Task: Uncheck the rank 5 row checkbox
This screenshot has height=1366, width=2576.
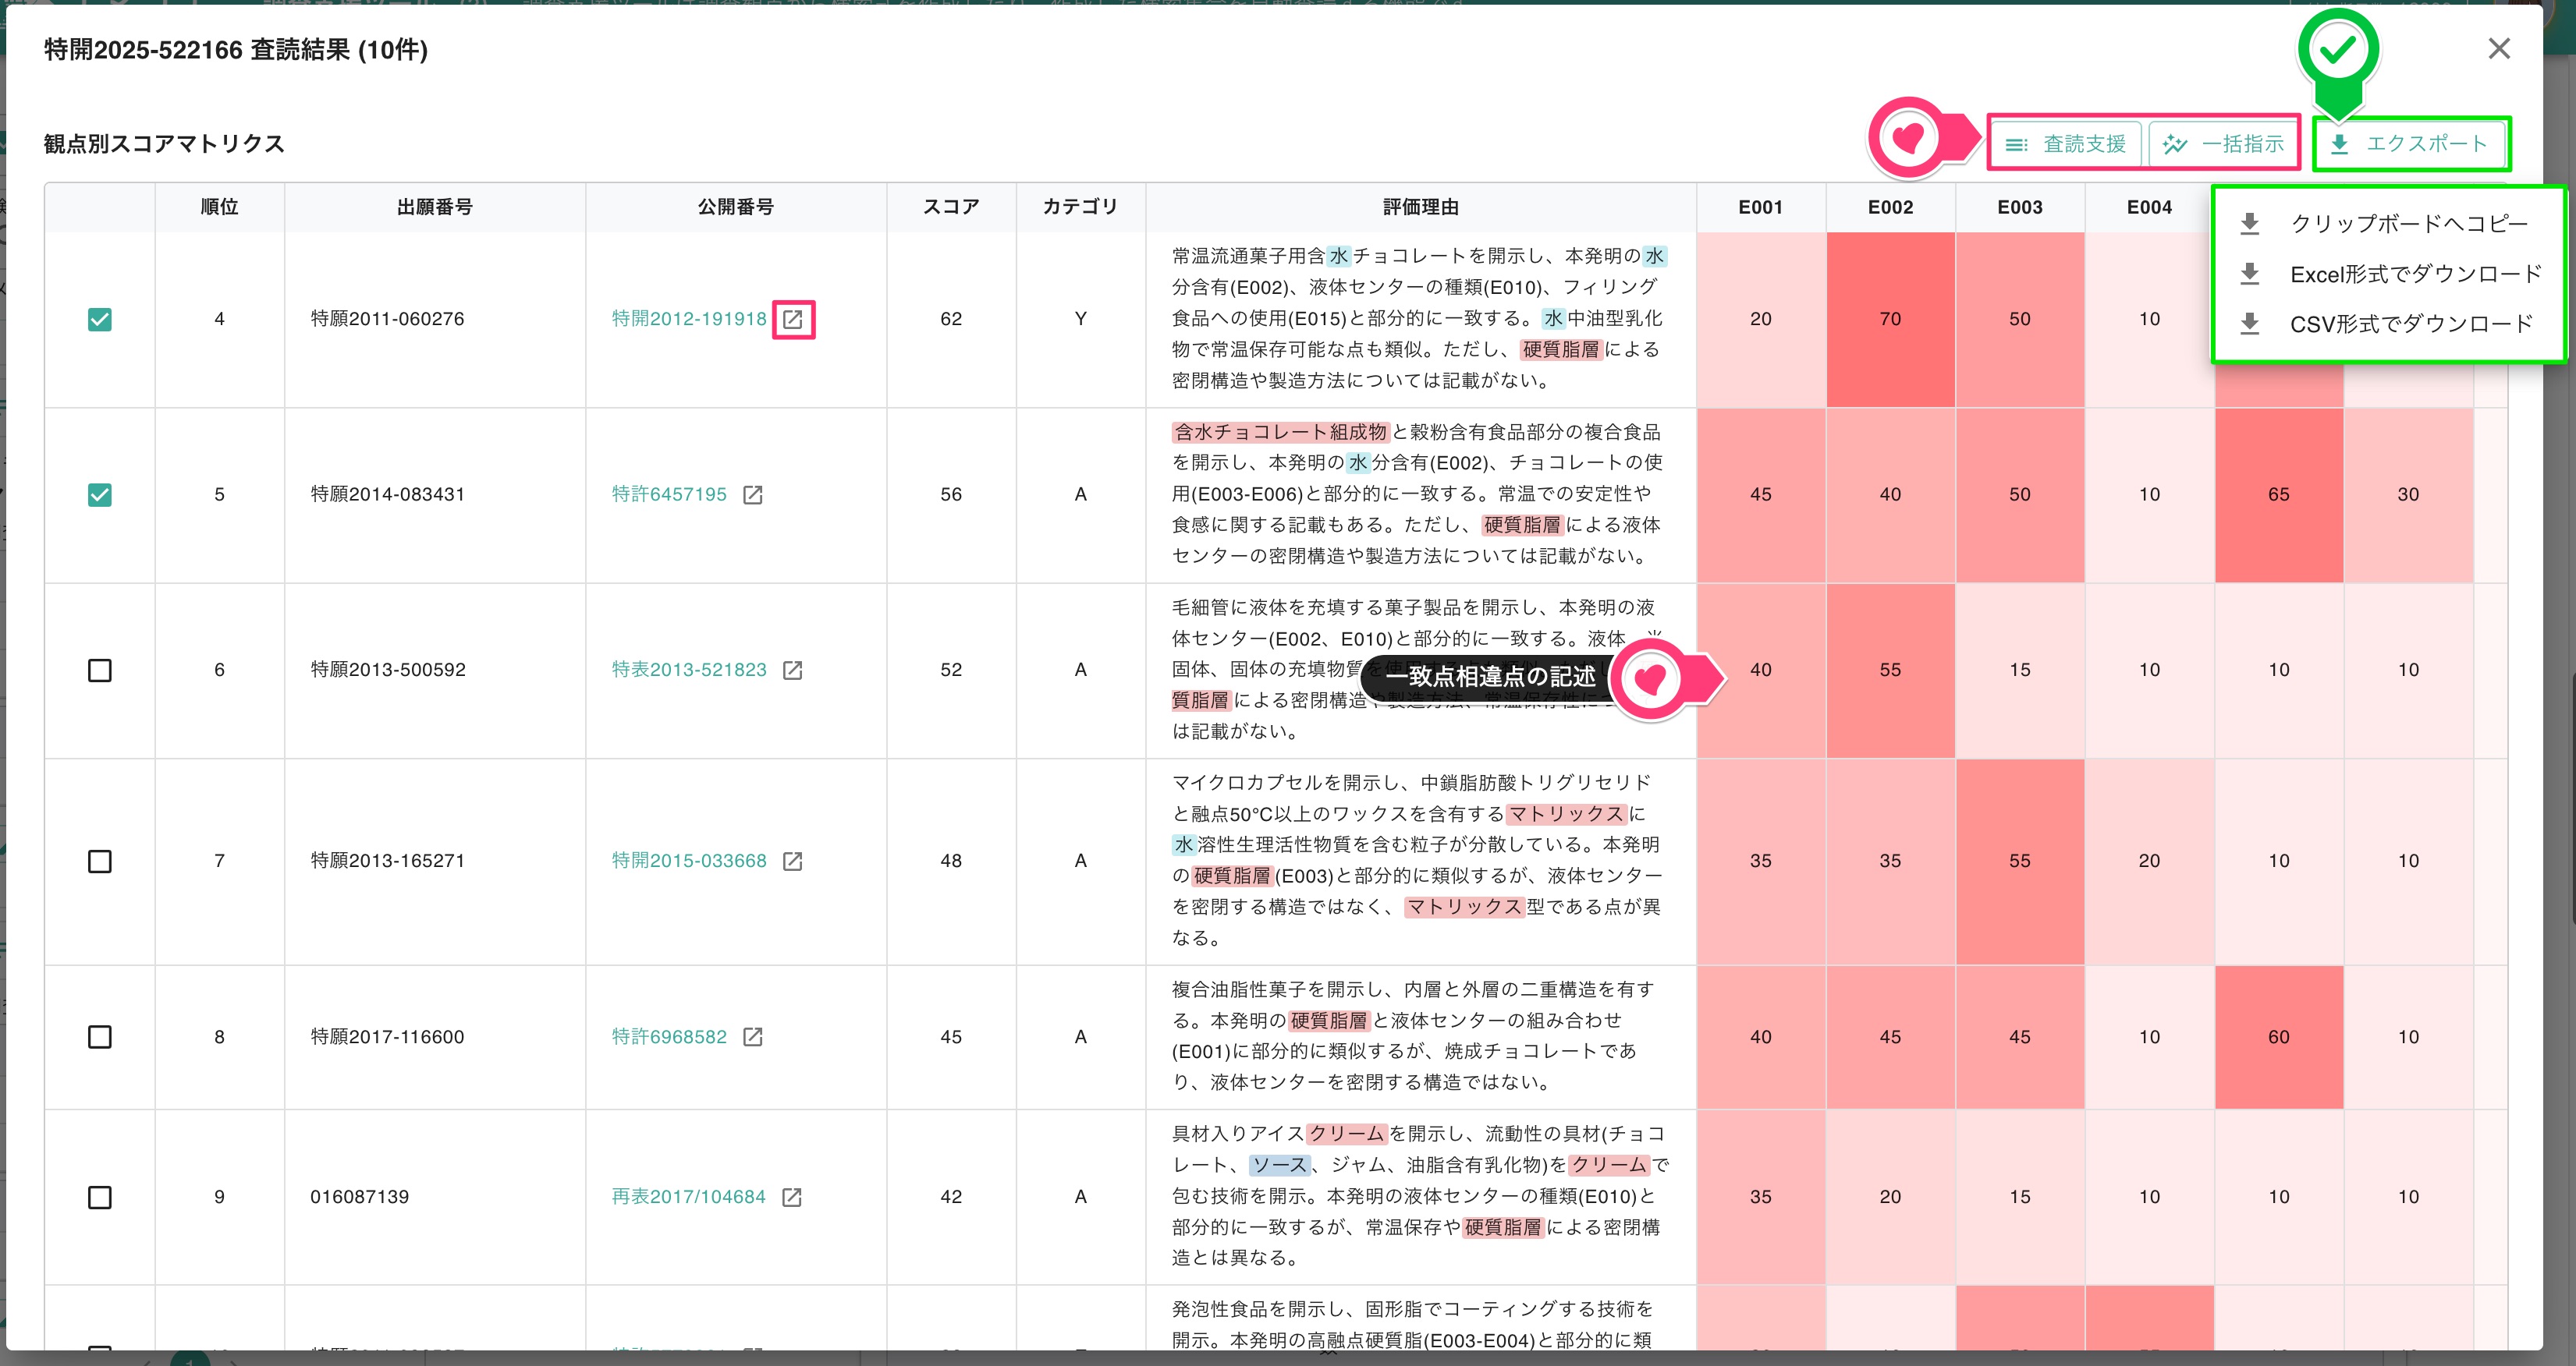Action: point(100,494)
